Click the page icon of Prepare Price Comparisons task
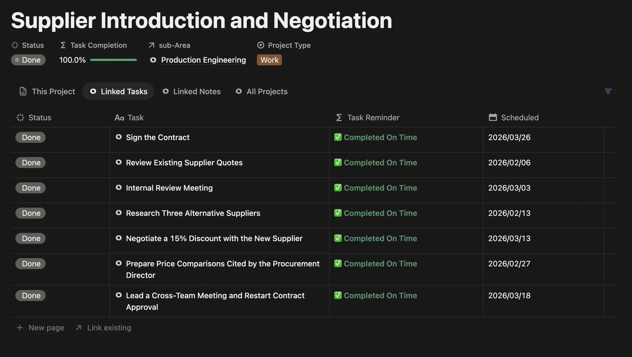This screenshot has height=357, width=632. [x=119, y=263]
